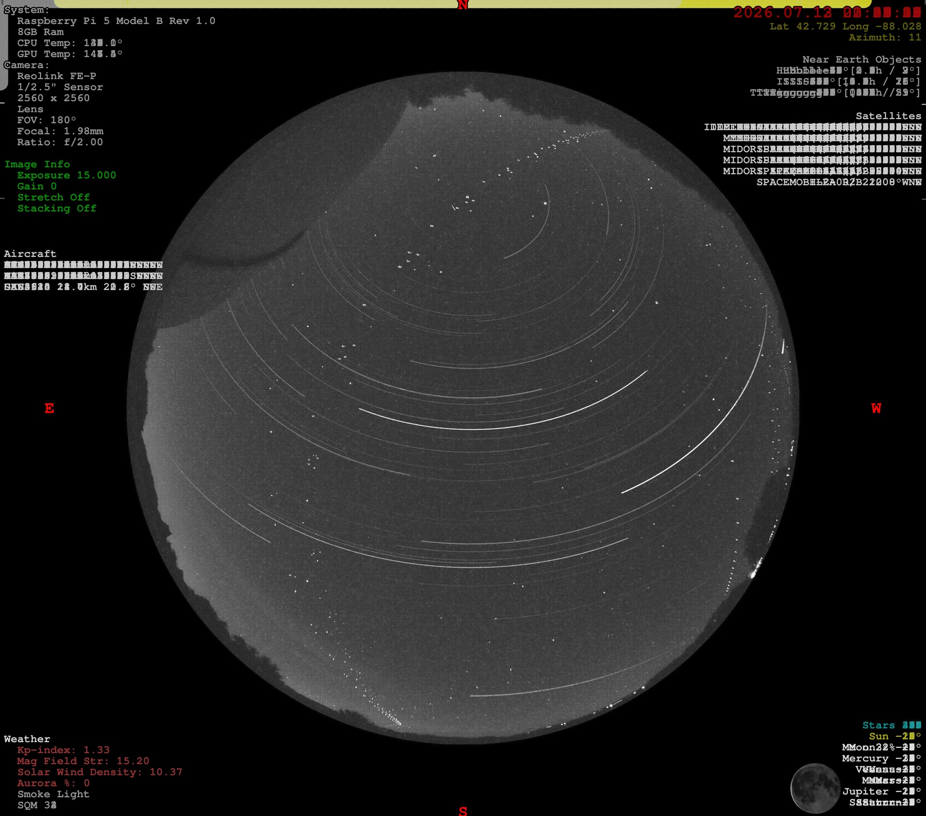Viewport: 926px width, 816px height.
Task: Open the Weather section heading
Action: [x=27, y=739]
